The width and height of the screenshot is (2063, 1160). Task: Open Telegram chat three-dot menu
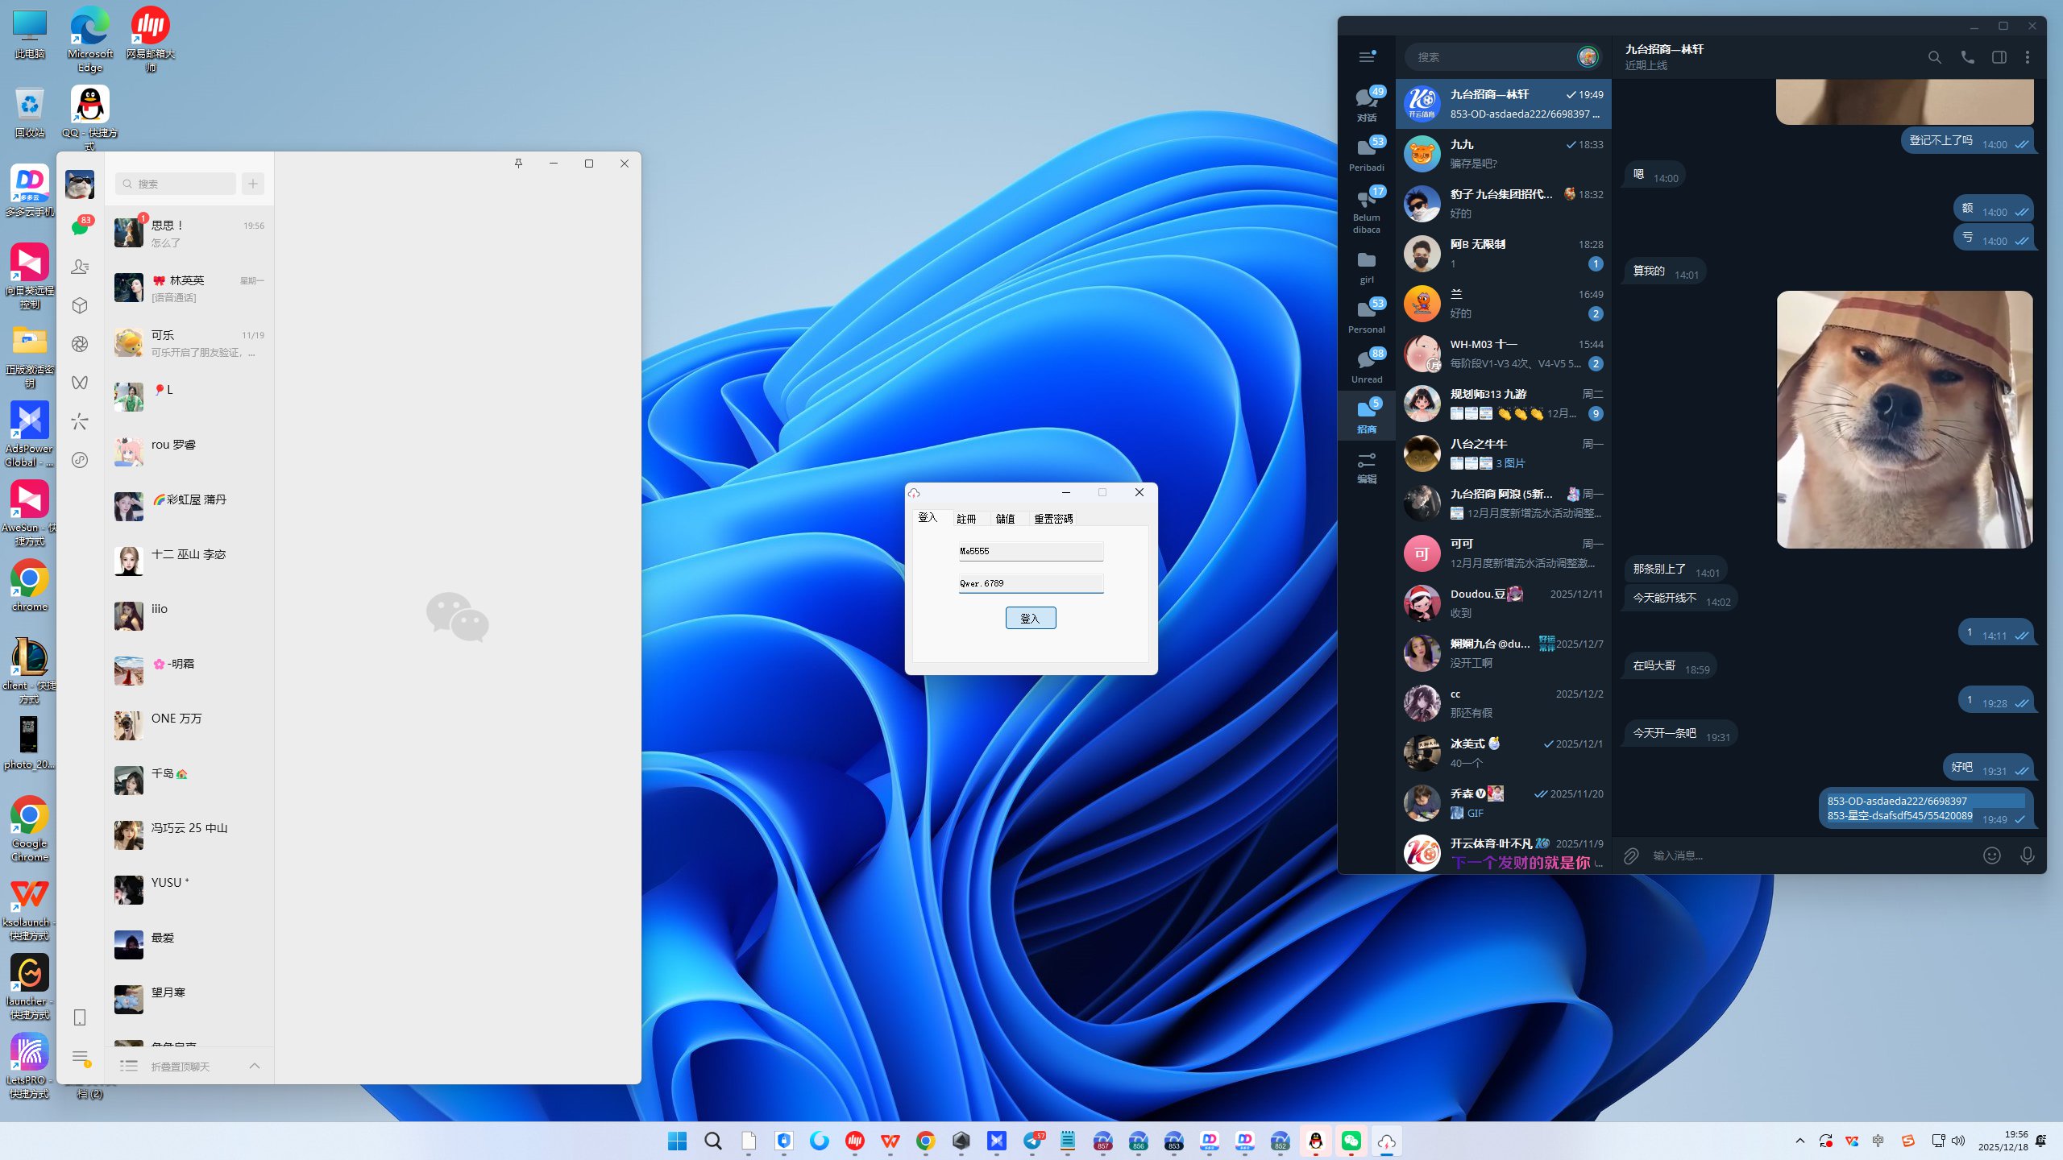[x=2028, y=57]
